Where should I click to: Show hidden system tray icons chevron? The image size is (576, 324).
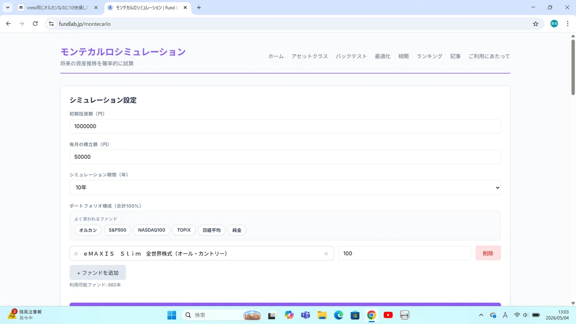[x=481, y=315]
